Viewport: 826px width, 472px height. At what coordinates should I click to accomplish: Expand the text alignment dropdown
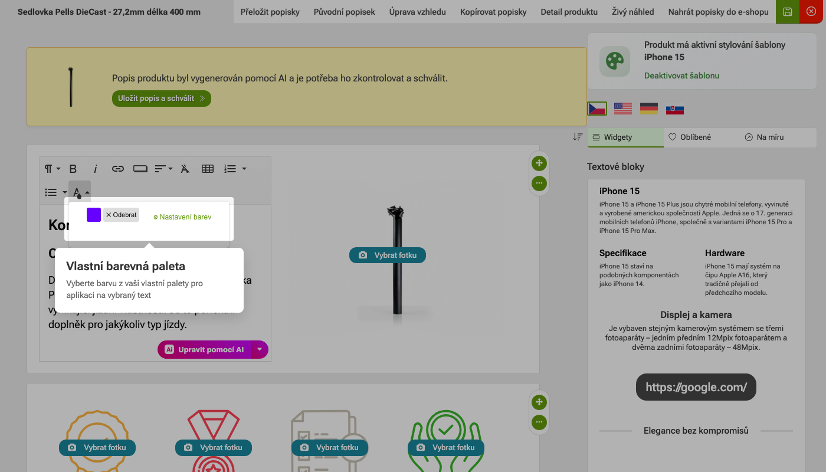pos(163,169)
